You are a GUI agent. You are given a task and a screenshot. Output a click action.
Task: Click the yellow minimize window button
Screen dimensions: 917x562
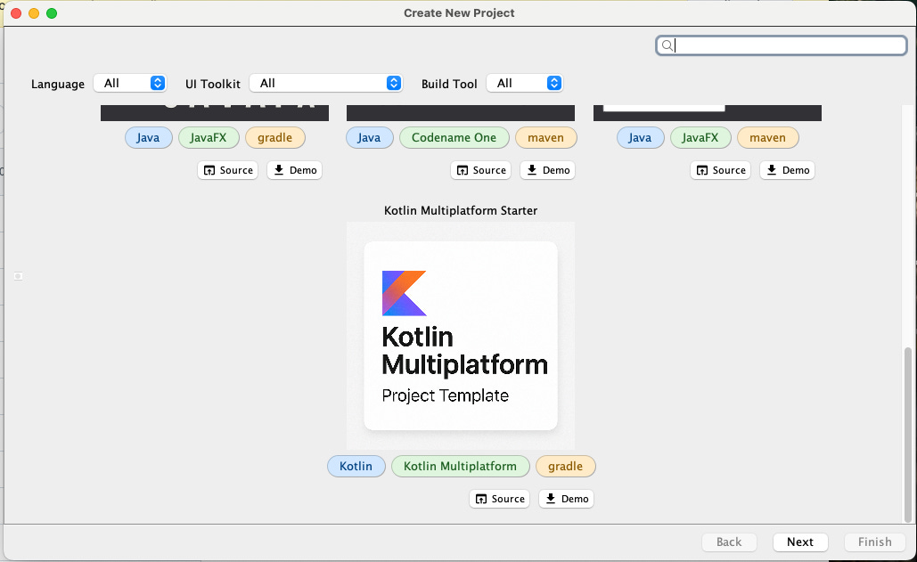pos(34,12)
